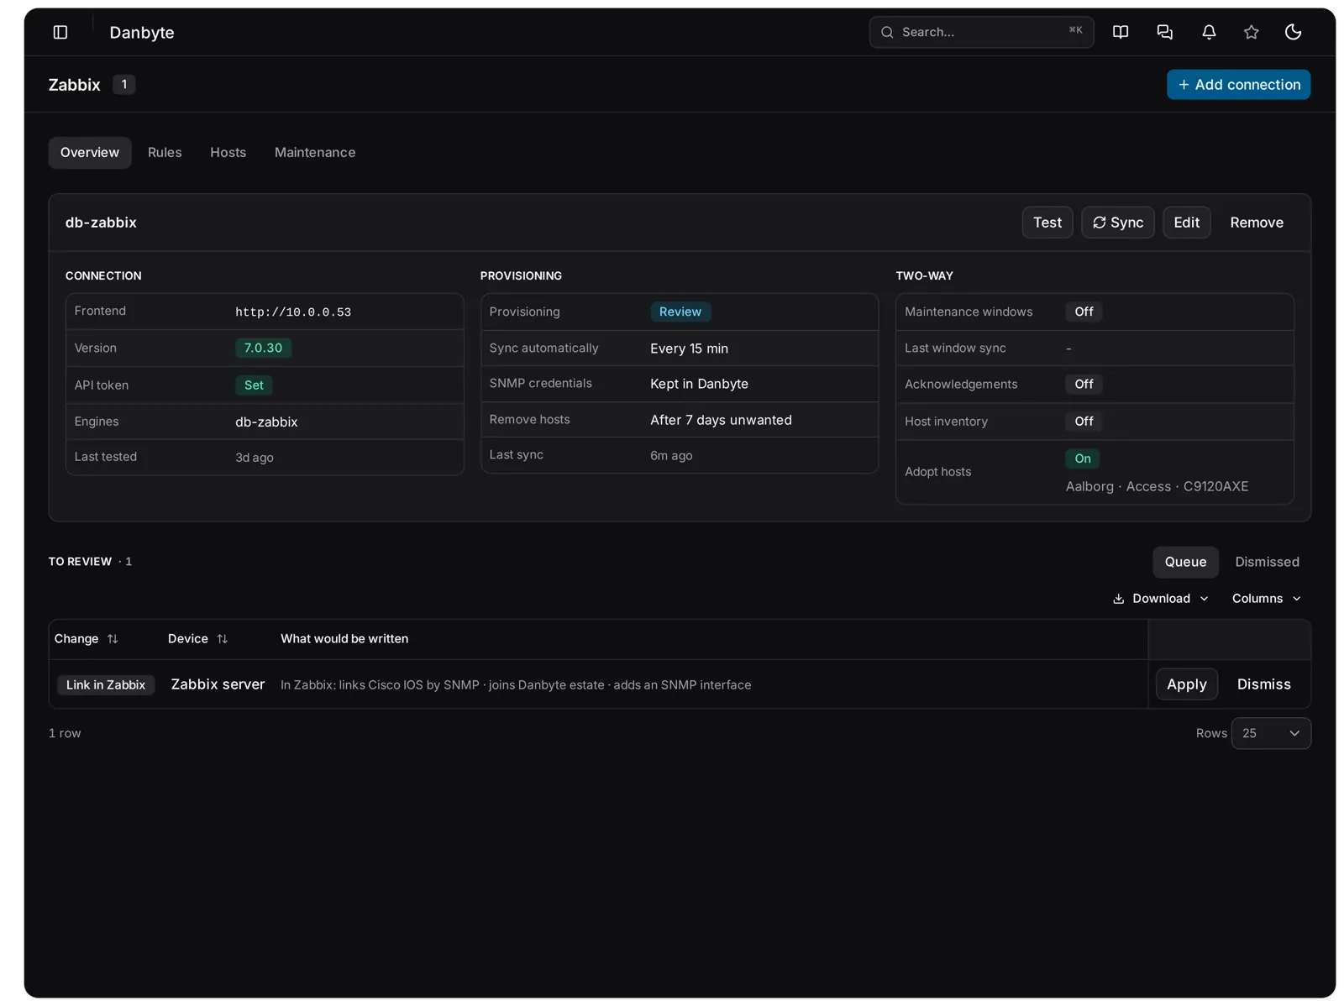Toggle dark mode moon icon
1344x1006 pixels.
tap(1294, 32)
